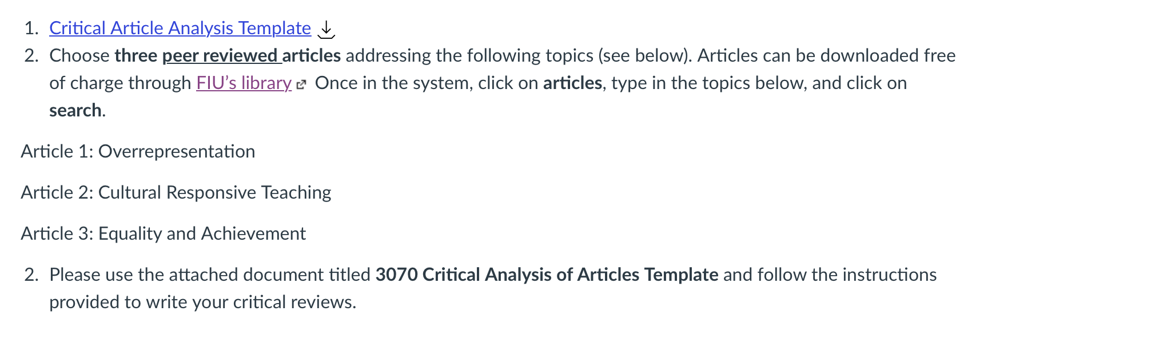
Task: Click list number 2 before 'Choose three'
Action: [31, 55]
